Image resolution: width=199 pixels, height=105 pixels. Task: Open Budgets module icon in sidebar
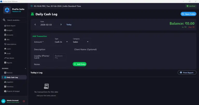(x=5, y=30)
